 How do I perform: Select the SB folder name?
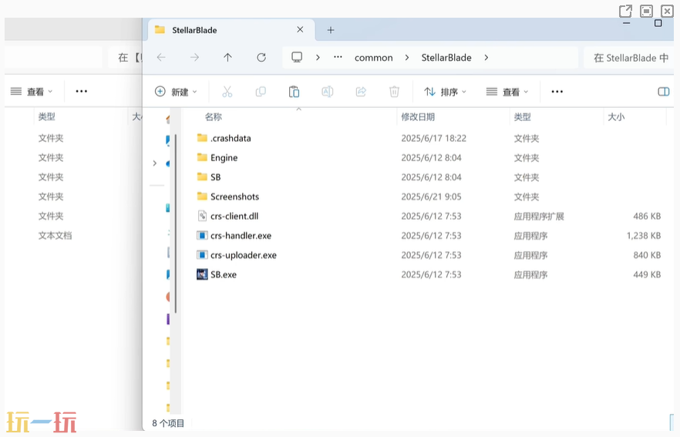(x=216, y=177)
